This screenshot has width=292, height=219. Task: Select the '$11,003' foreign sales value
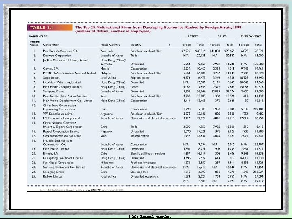(215, 51)
